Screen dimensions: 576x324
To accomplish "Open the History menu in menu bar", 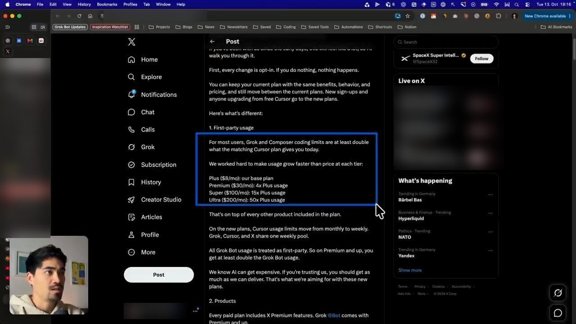I will tap(84, 4).
